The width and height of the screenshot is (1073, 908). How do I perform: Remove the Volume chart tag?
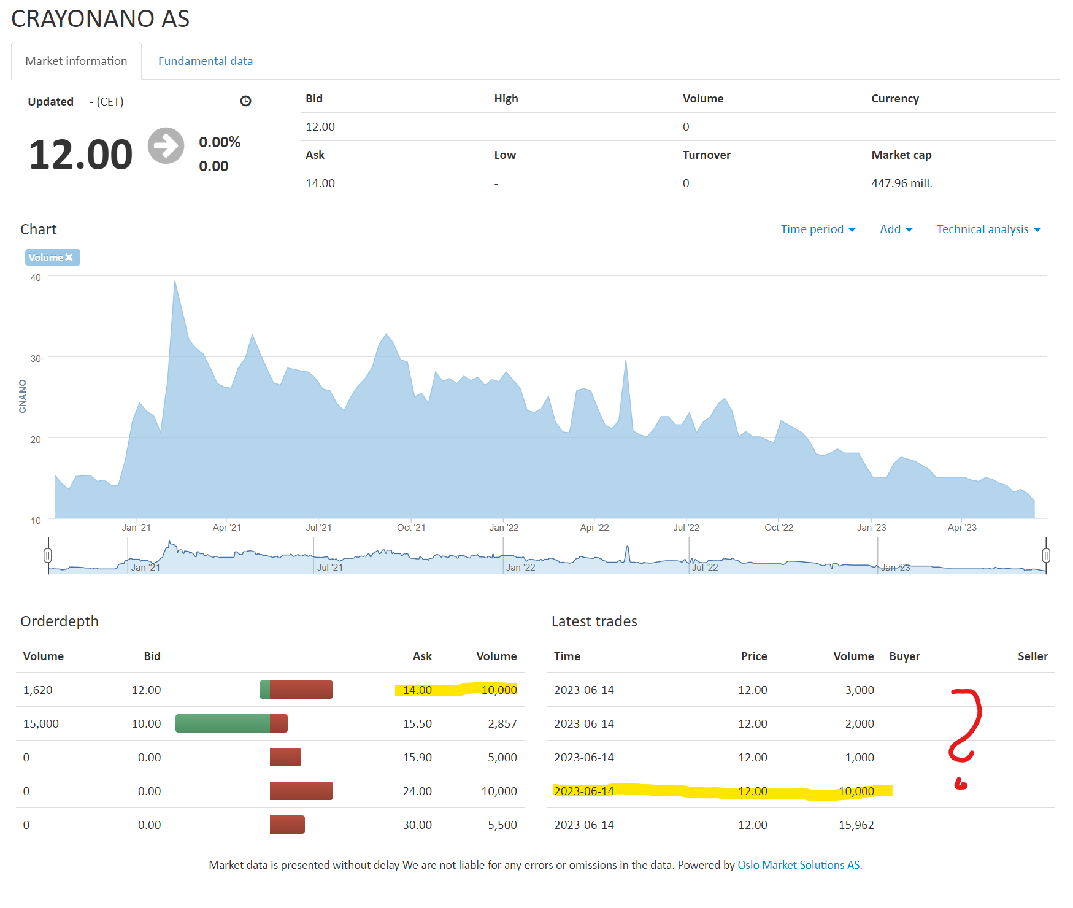click(x=69, y=257)
